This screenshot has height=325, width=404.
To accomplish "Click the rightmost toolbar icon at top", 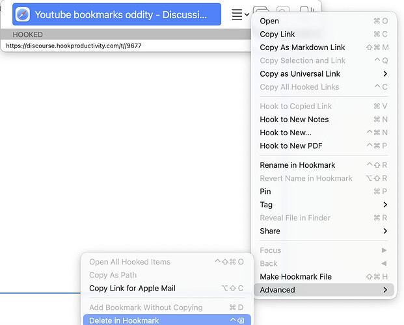I will click(306, 8).
